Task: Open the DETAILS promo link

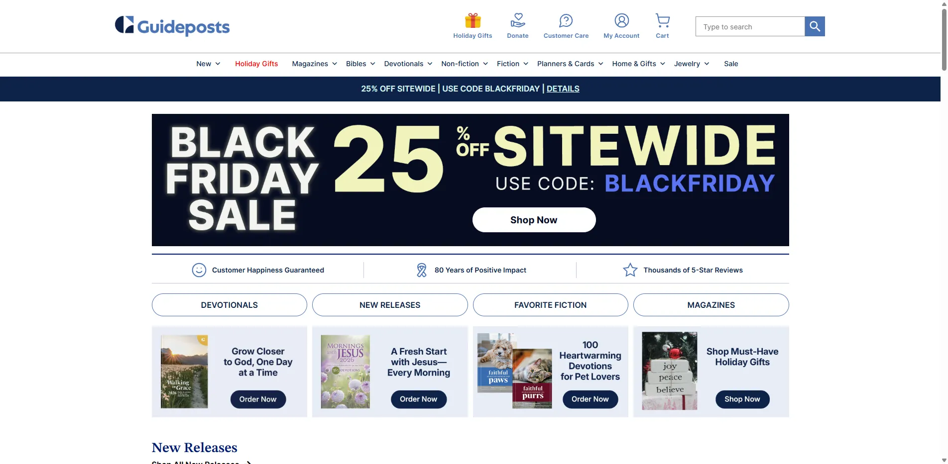Action: (563, 89)
